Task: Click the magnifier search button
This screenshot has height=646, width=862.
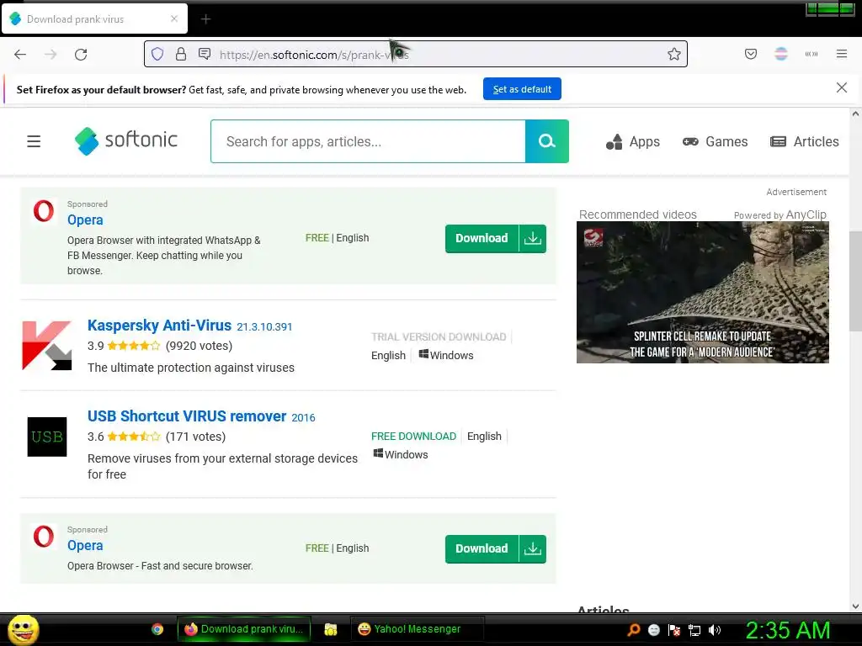Action: 547,141
